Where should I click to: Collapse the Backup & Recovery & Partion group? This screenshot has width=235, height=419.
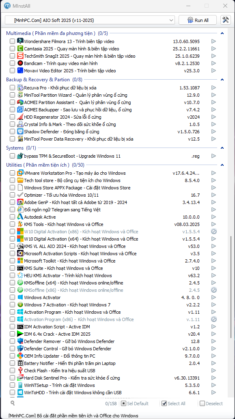[222, 80]
